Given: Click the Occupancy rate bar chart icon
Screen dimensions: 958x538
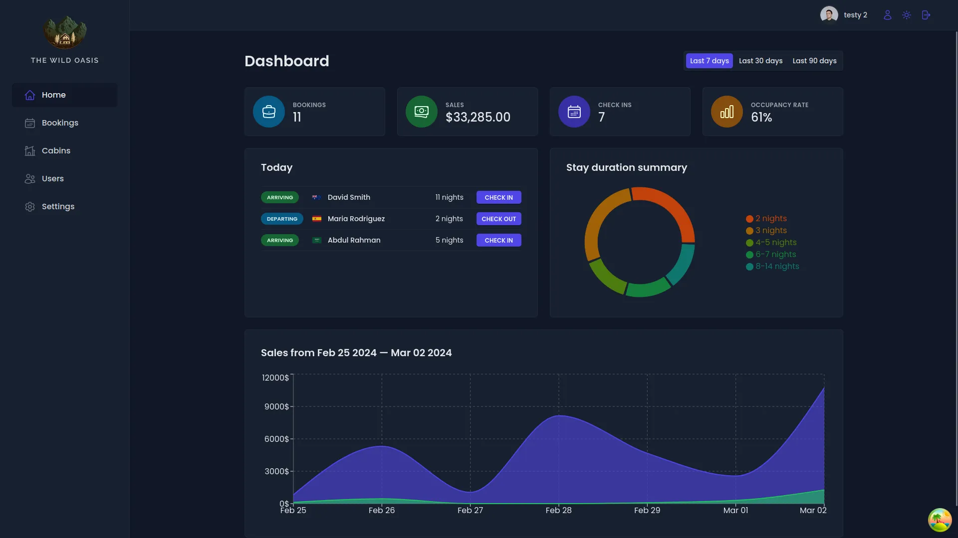Looking at the screenshot, I should [x=727, y=112].
